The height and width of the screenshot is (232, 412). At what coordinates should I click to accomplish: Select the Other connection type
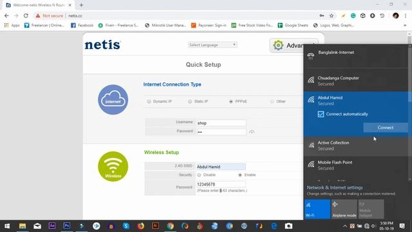272,101
